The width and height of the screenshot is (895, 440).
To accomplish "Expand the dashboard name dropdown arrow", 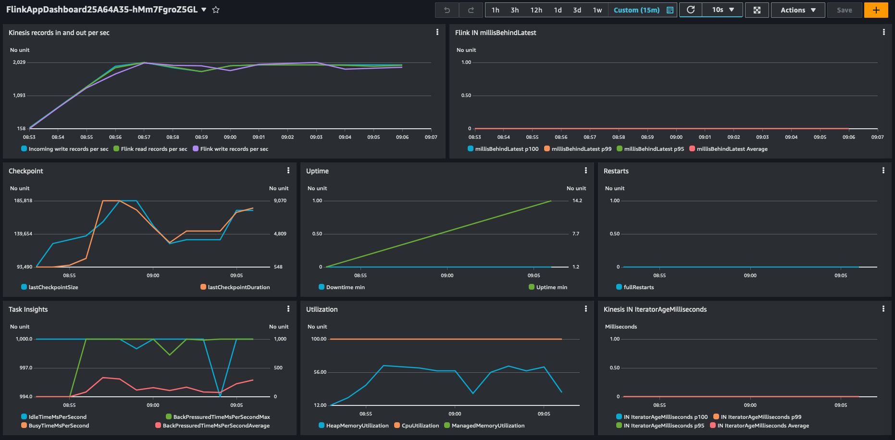I will pyautogui.click(x=204, y=9).
